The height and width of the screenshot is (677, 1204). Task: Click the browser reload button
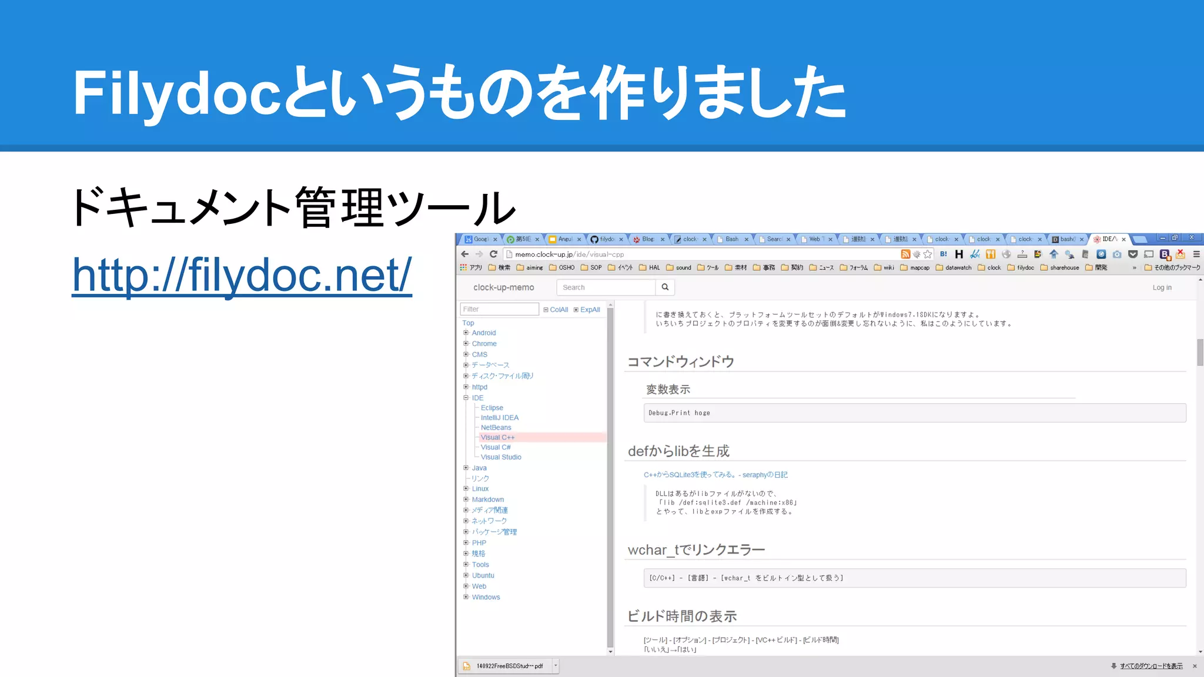494,254
